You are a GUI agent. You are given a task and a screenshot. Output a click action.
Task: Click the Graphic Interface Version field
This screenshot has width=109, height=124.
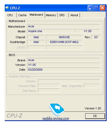coord(69,81)
